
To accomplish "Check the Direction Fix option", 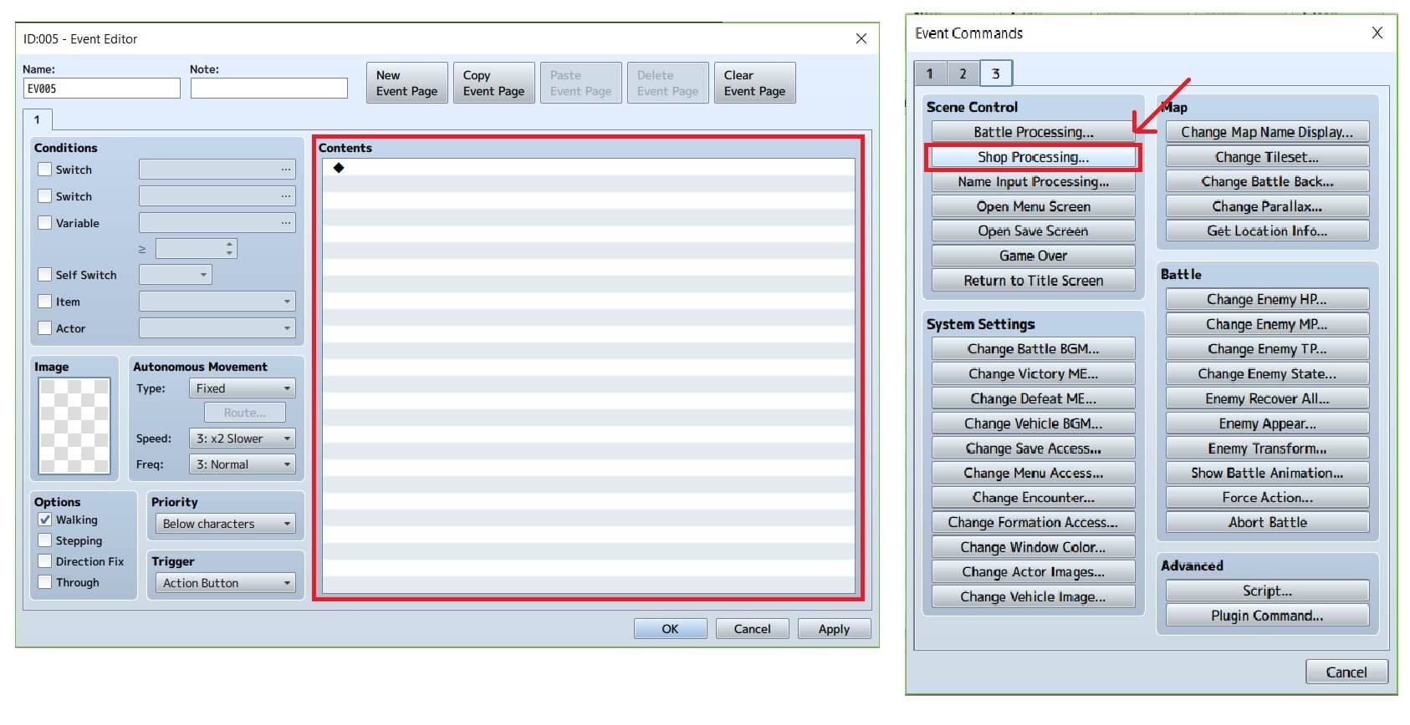I will [x=45, y=561].
